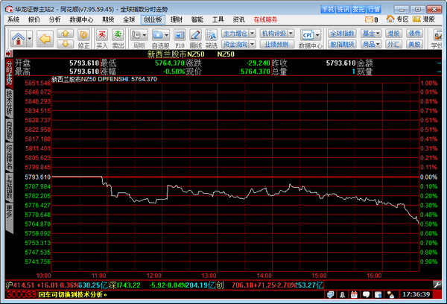Open the 系统 menu
Screen dimensions: 447x304
[x=13, y=19]
